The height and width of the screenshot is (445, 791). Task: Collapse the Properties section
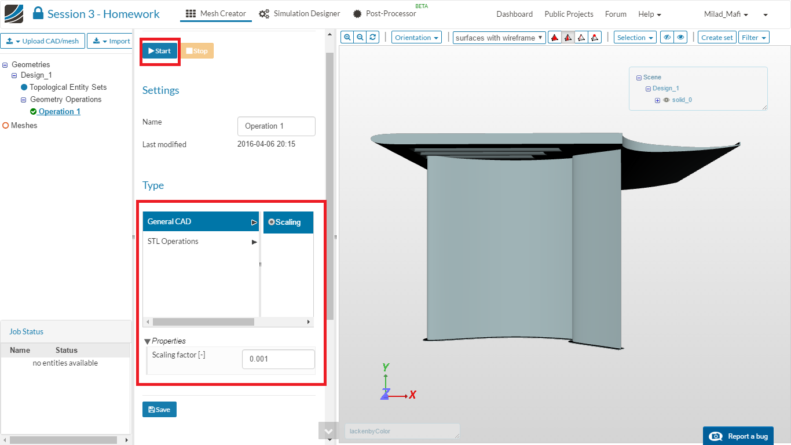pos(147,341)
